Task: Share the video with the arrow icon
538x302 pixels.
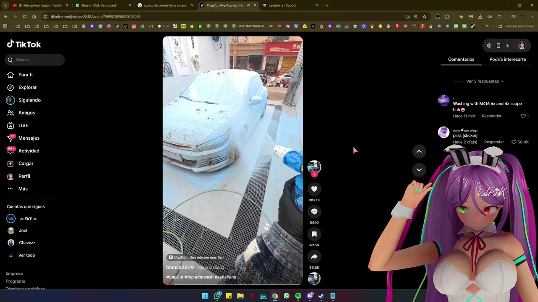Action: [x=314, y=257]
